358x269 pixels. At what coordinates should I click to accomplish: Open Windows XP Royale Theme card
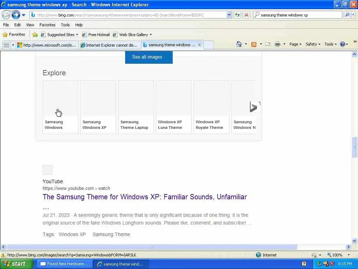tap(212, 107)
